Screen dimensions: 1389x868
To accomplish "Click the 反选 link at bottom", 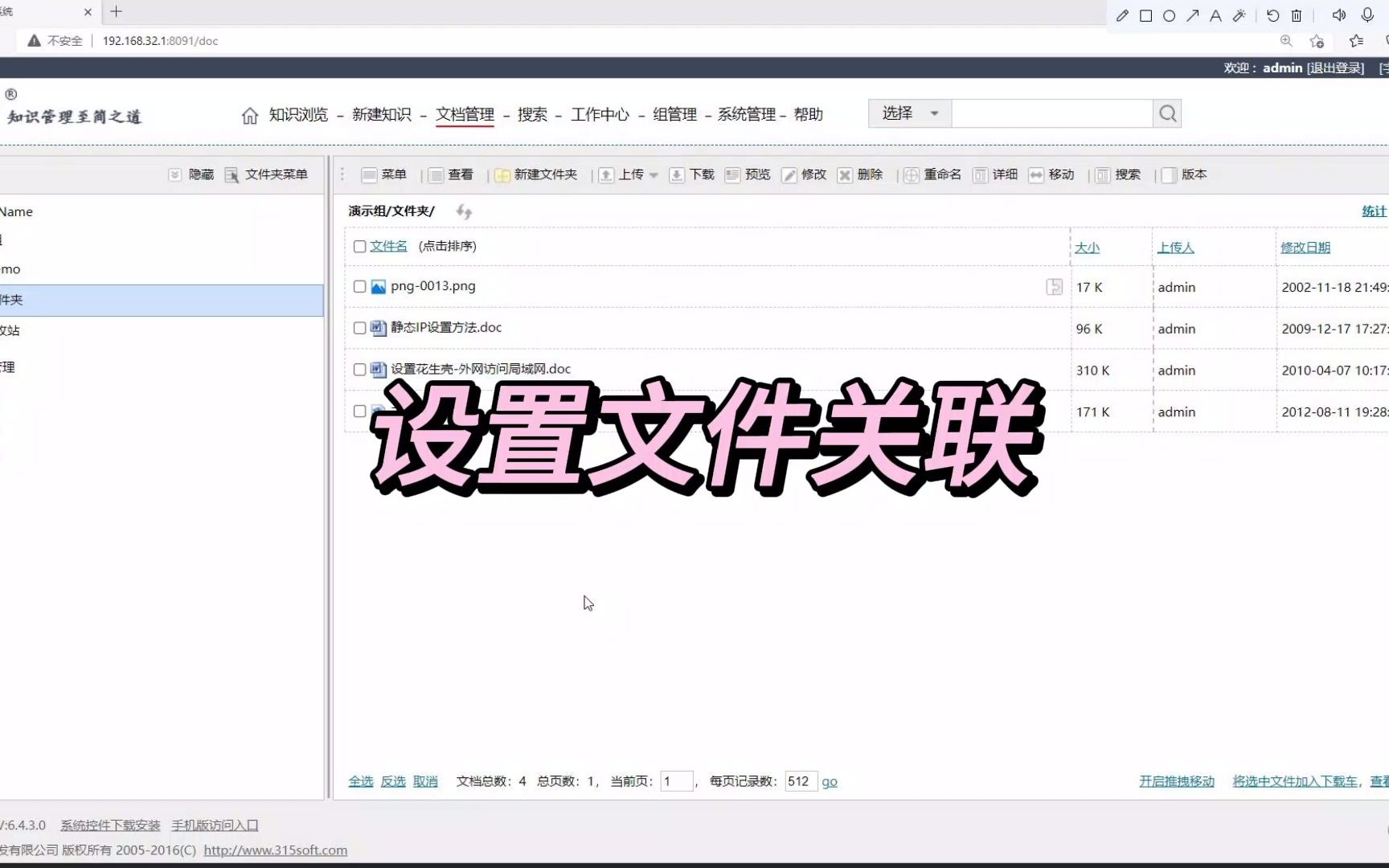I will coord(393,781).
